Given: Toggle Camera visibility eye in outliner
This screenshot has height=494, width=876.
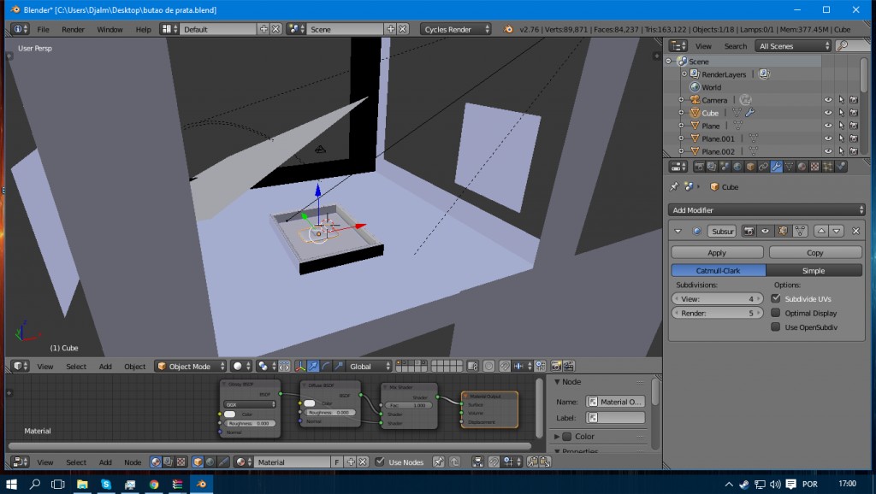Looking at the screenshot, I should (828, 100).
